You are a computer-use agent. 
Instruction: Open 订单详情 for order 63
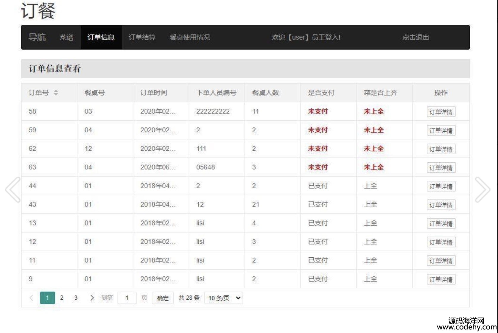[x=441, y=168]
